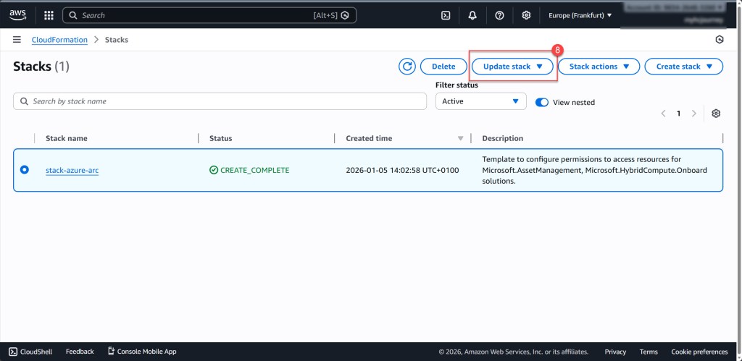Expand the Update stack dropdown
Screen dimensions: 742x361
[513, 67]
